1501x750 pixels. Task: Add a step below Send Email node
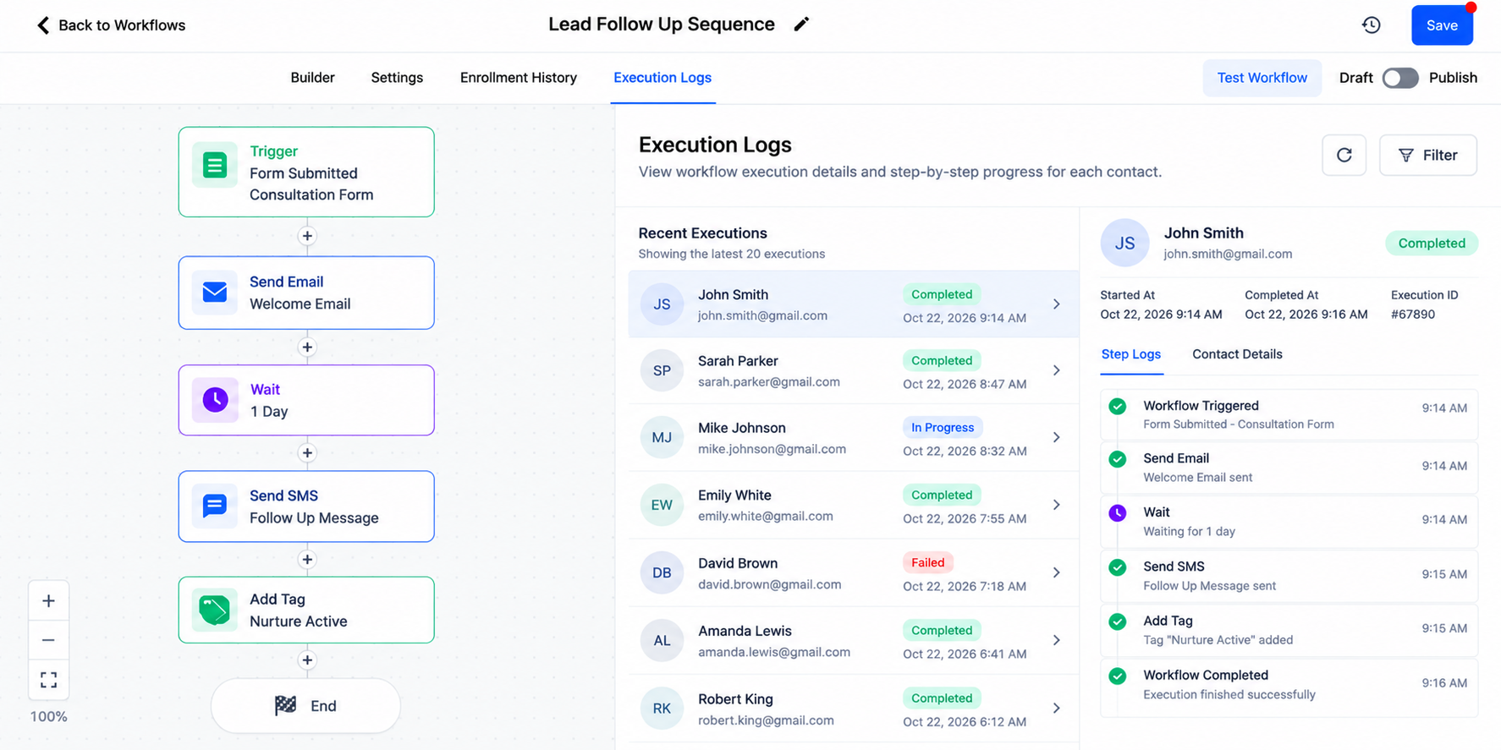pyautogui.click(x=307, y=348)
